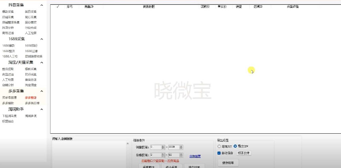Open 爆款采集 under 抖音采集
341x168 pixels.
tap(8, 12)
